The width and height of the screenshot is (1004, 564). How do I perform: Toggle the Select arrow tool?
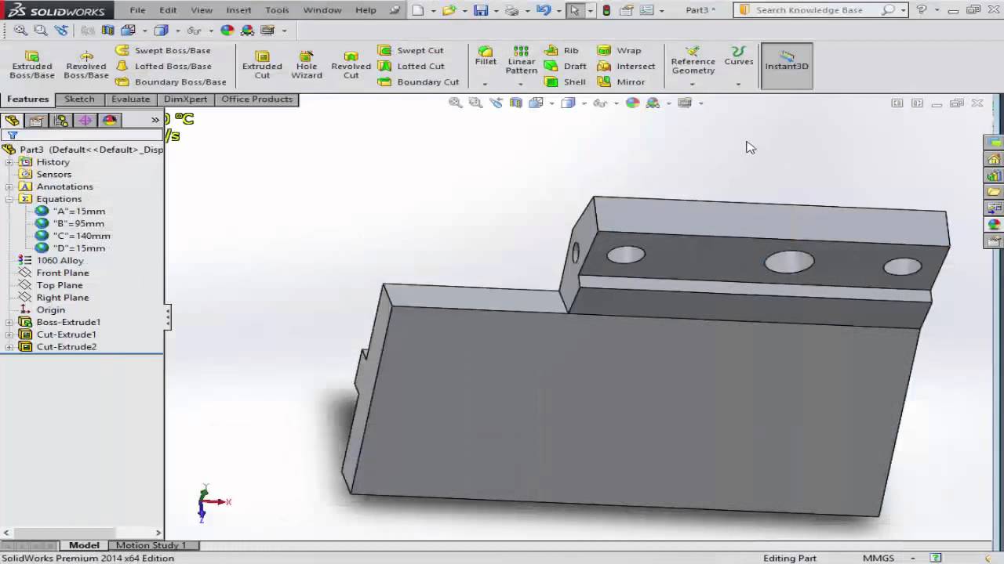(574, 10)
